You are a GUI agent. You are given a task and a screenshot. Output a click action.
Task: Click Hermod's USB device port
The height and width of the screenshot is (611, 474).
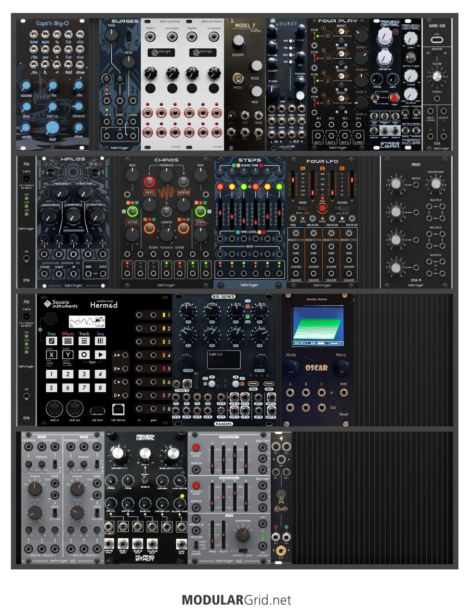point(118,410)
